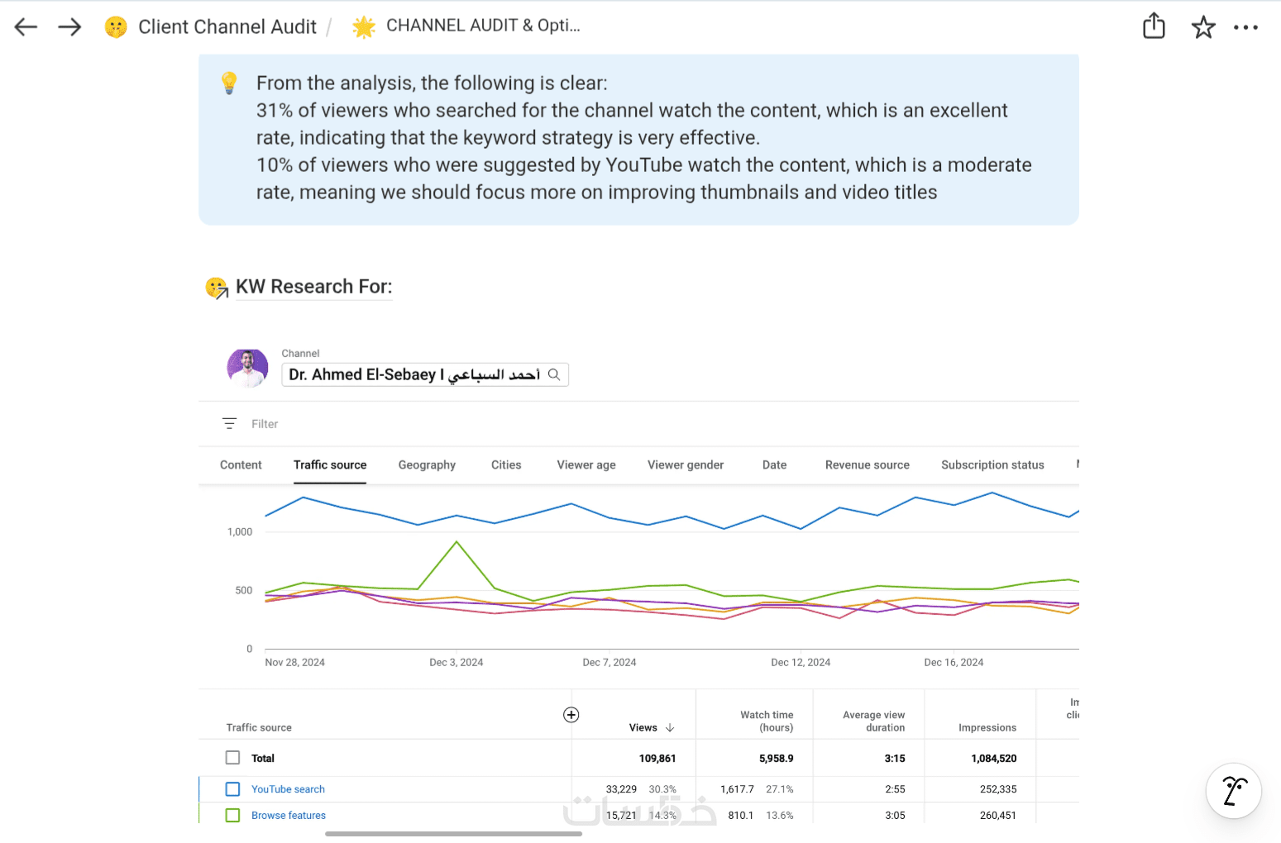This screenshot has height=843, width=1281.
Task: Open the YouTube search traffic source link
Action: (x=288, y=789)
